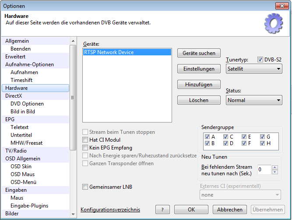This screenshot has width=292, height=221.
Task: Toggle Sendergruppe H checkbox
Action: tap(262, 143)
